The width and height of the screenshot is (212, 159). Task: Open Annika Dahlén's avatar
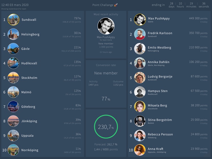(140, 63)
